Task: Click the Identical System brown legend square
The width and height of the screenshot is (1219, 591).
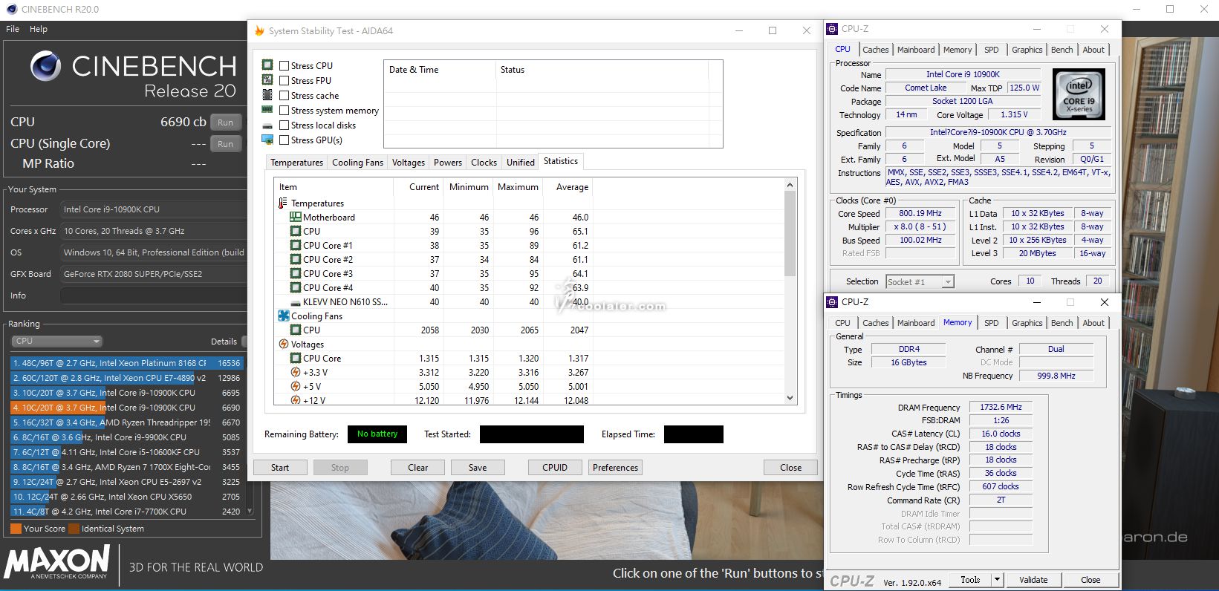Action: pyautogui.click(x=74, y=529)
